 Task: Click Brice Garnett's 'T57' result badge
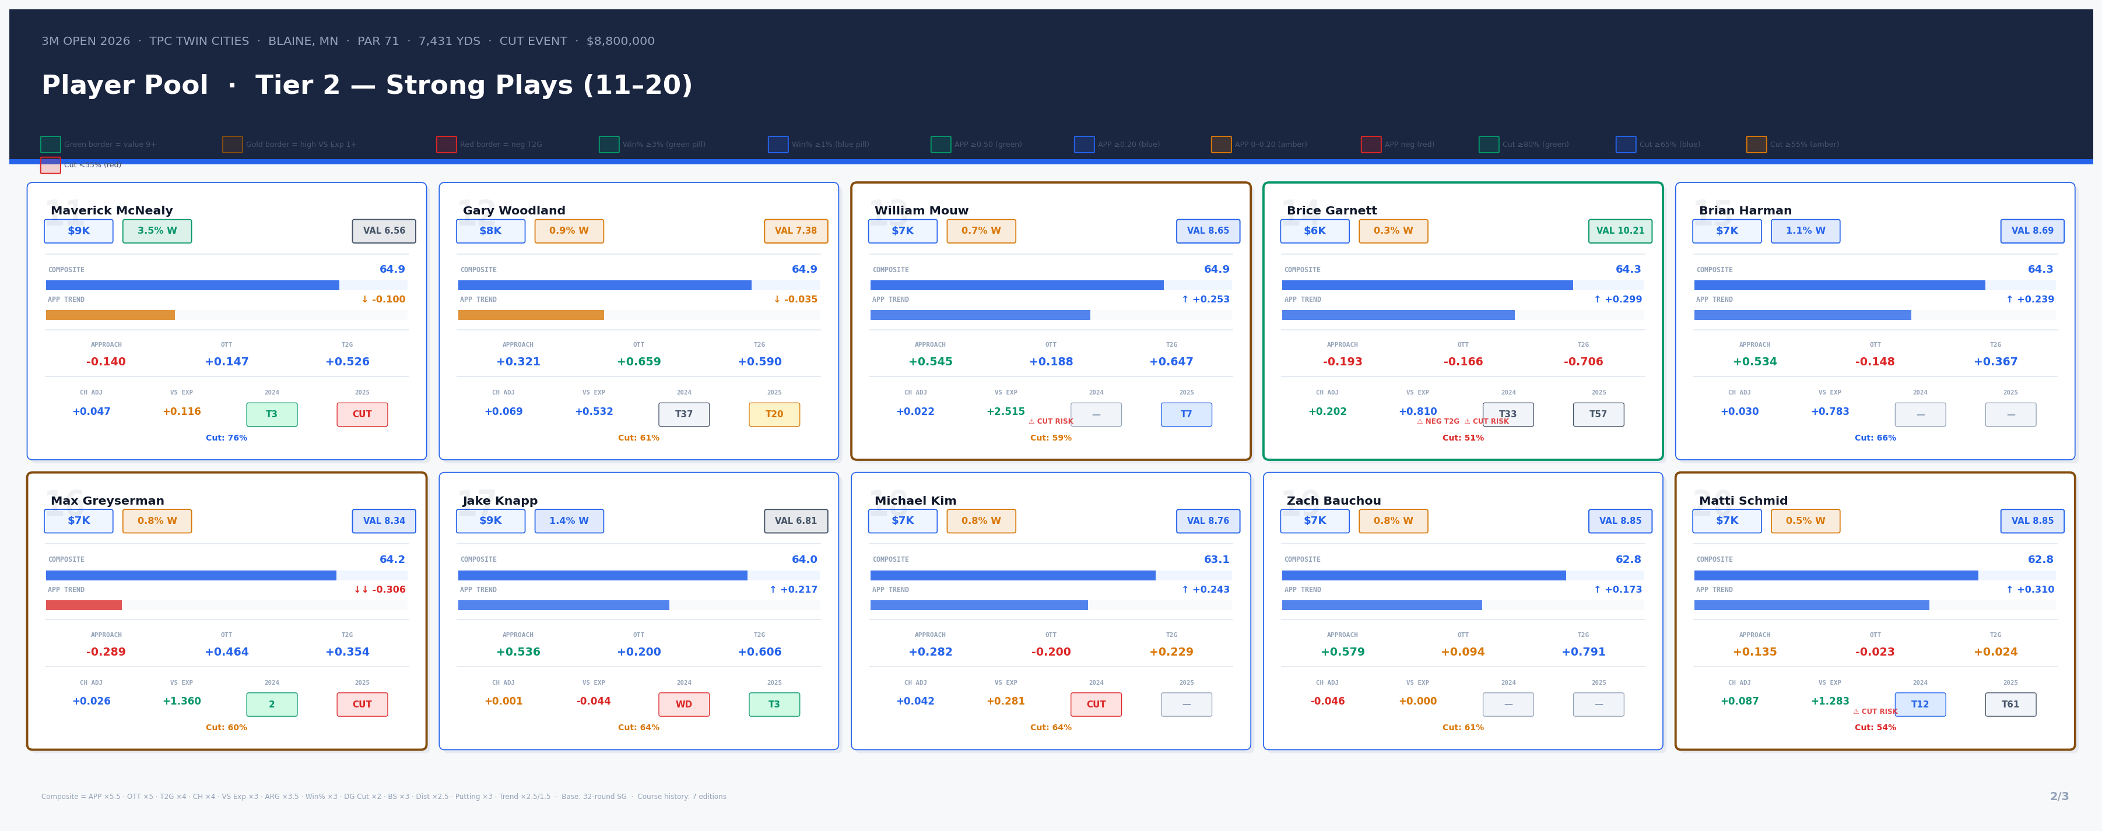pyautogui.click(x=1599, y=414)
